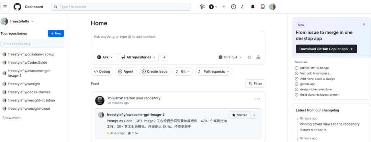This screenshot has height=142, width=371.
Task: Close the Copilot app promo card
Action: tap(364, 25)
